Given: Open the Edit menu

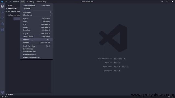Looking at the screenshot, I should click(x=10, y=2).
